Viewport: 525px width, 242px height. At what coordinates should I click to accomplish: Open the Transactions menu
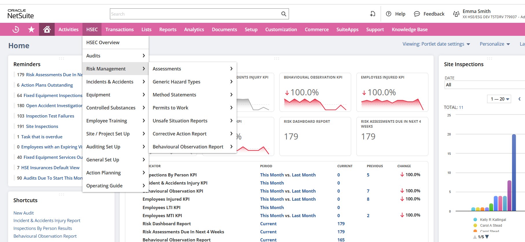click(x=119, y=29)
